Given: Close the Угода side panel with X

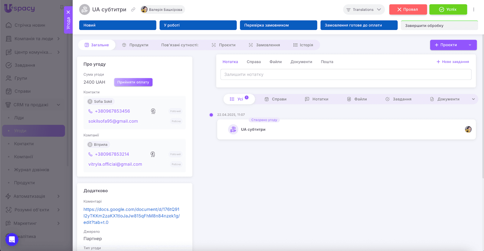Looking at the screenshot, I should point(68,12).
